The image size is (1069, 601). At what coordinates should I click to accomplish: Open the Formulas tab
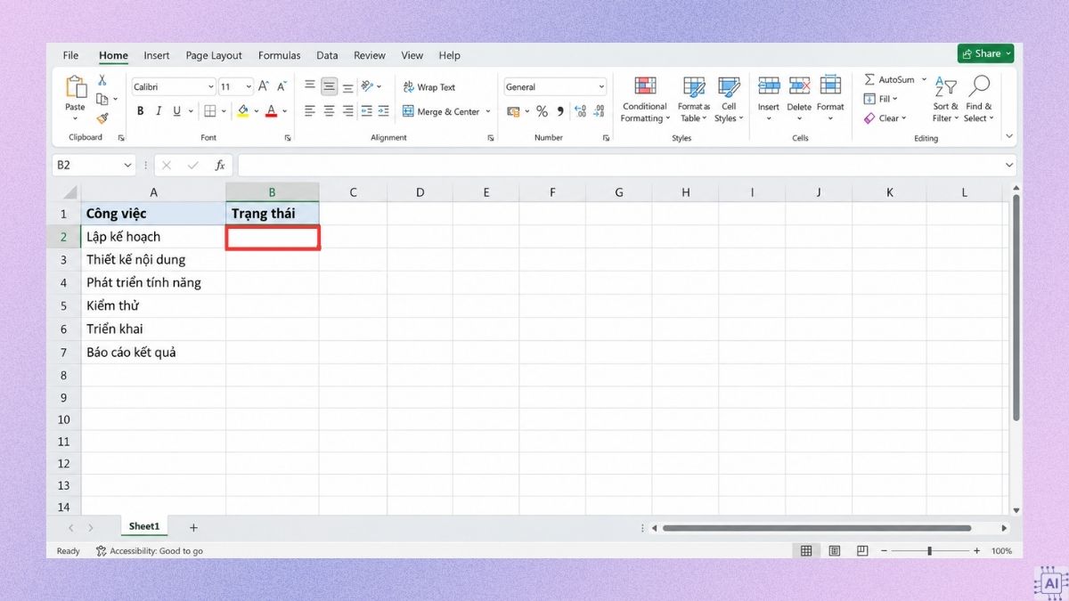[280, 55]
